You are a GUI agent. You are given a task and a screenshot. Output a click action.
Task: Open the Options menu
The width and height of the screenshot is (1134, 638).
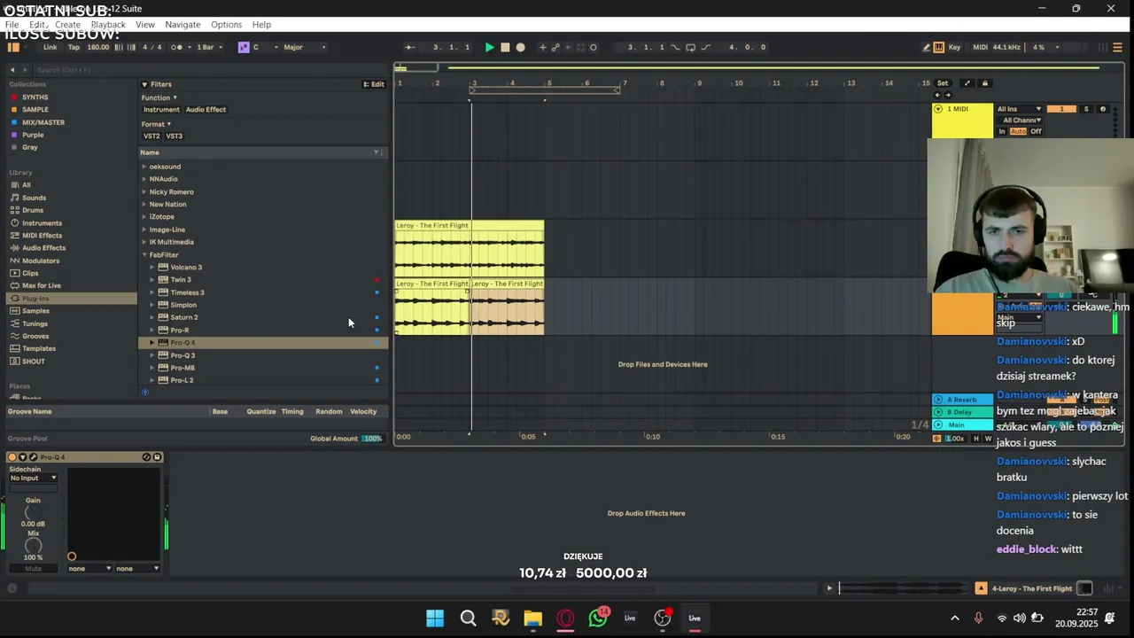pyautogui.click(x=226, y=24)
